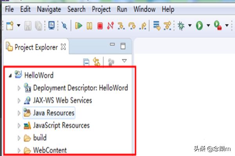Click the Suspend pause icon
This screenshot has width=235, height=156.
pos(89,26)
